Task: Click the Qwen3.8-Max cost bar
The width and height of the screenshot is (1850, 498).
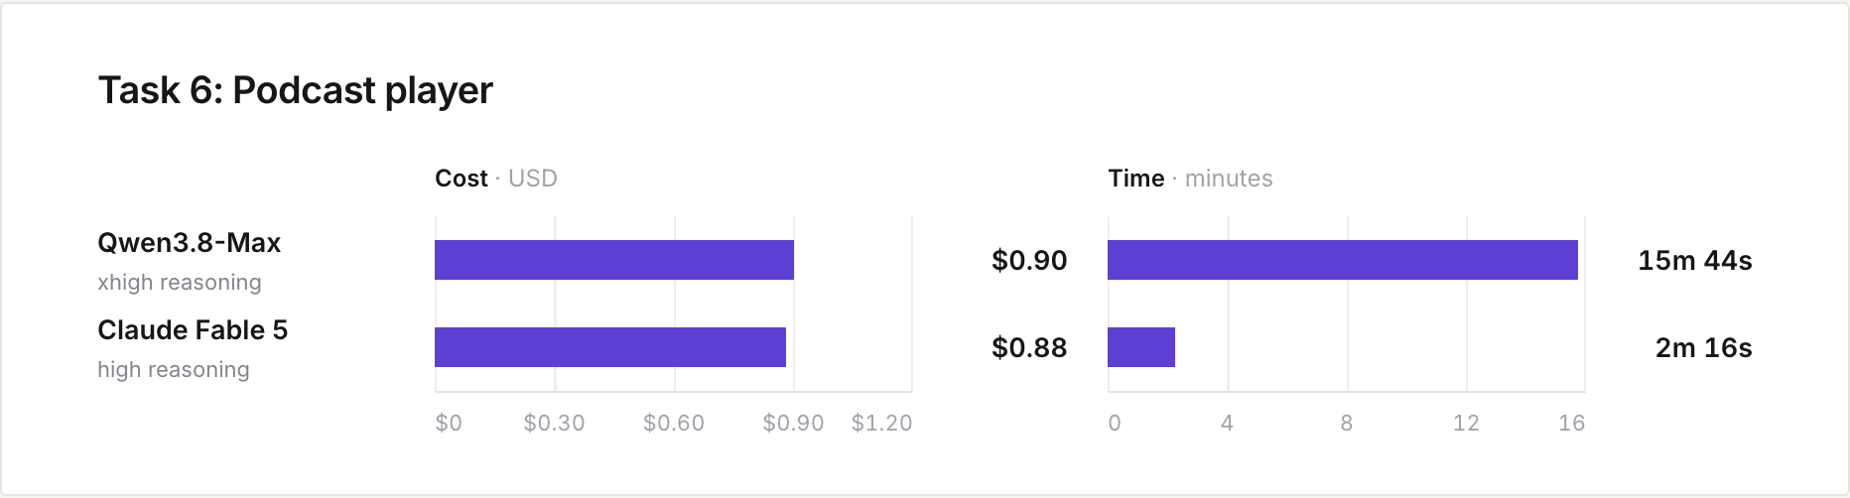Action: pyautogui.click(x=614, y=260)
